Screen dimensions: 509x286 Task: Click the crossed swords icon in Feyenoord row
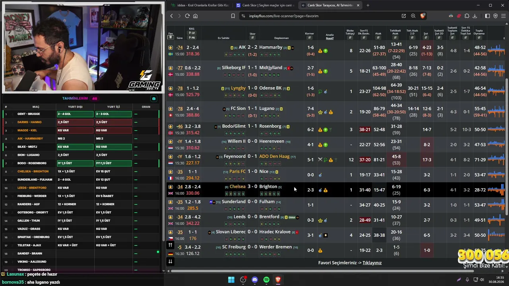(x=320, y=160)
